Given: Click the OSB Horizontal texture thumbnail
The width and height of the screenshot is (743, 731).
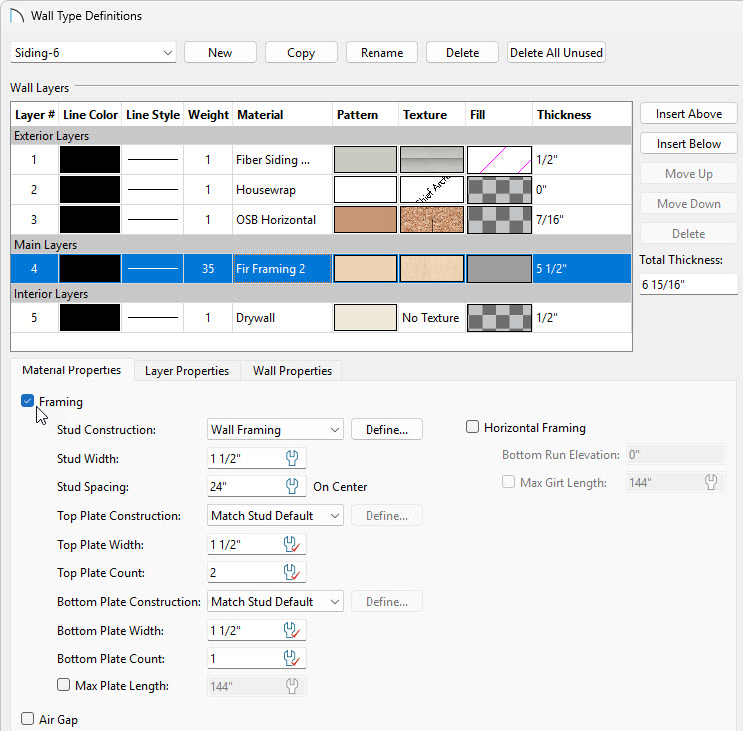Looking at the screenshot, I should pos(432,220).
